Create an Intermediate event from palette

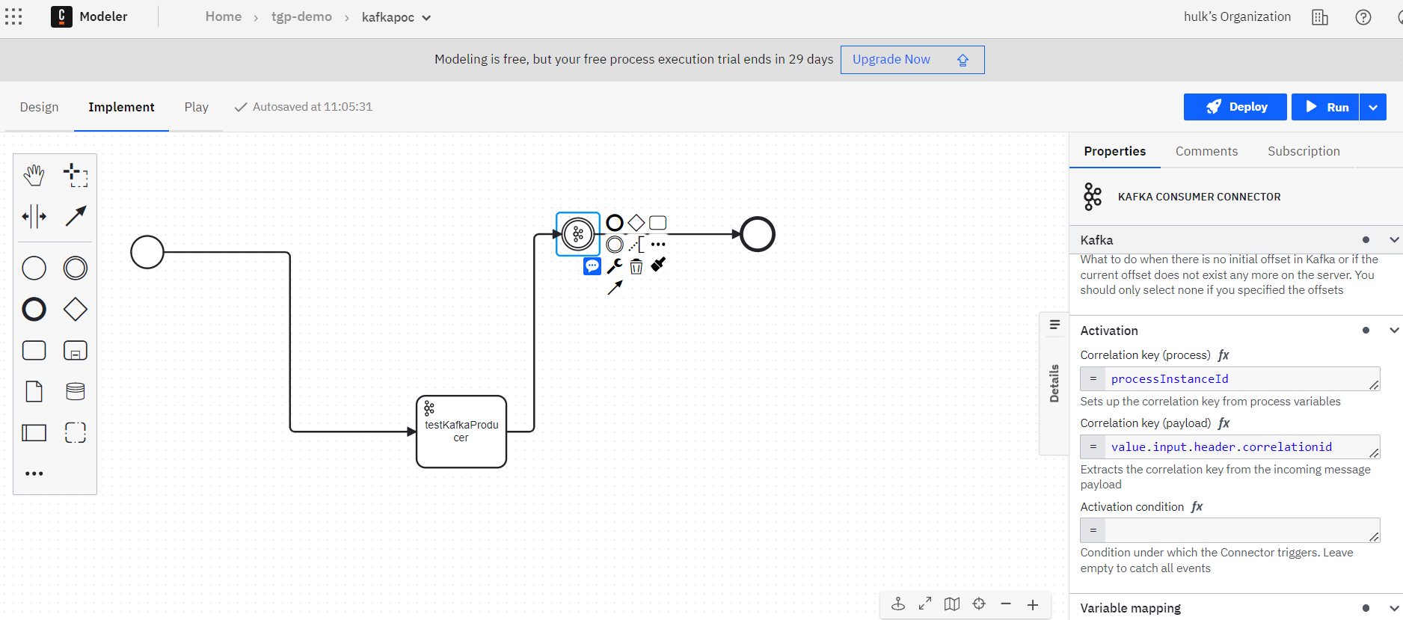pos(76,268)
